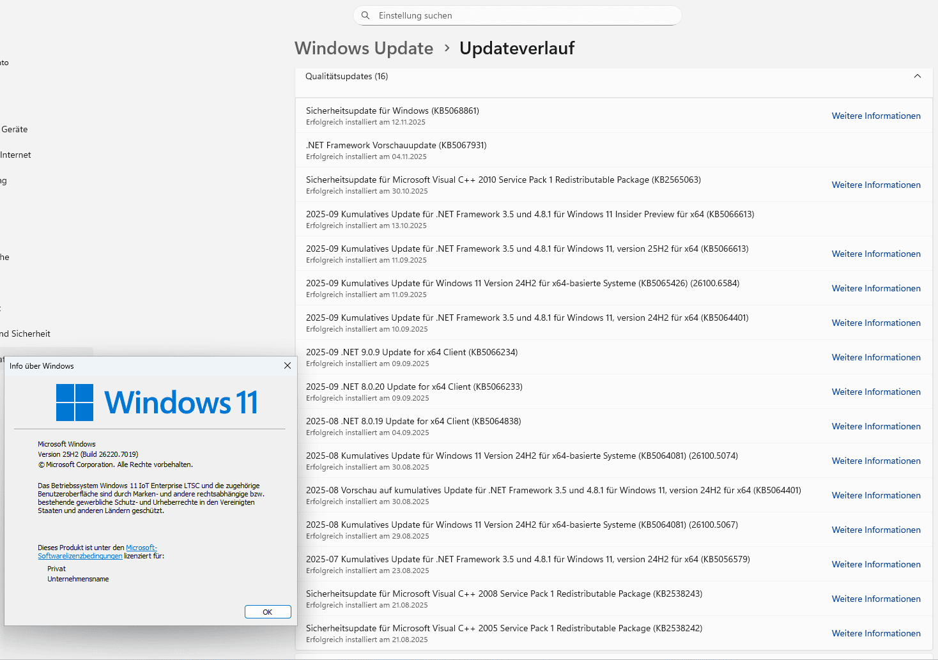This screenshot has width=938, height=660.
Task: Click OK in Info über Windows dialog
Action: 268,612
